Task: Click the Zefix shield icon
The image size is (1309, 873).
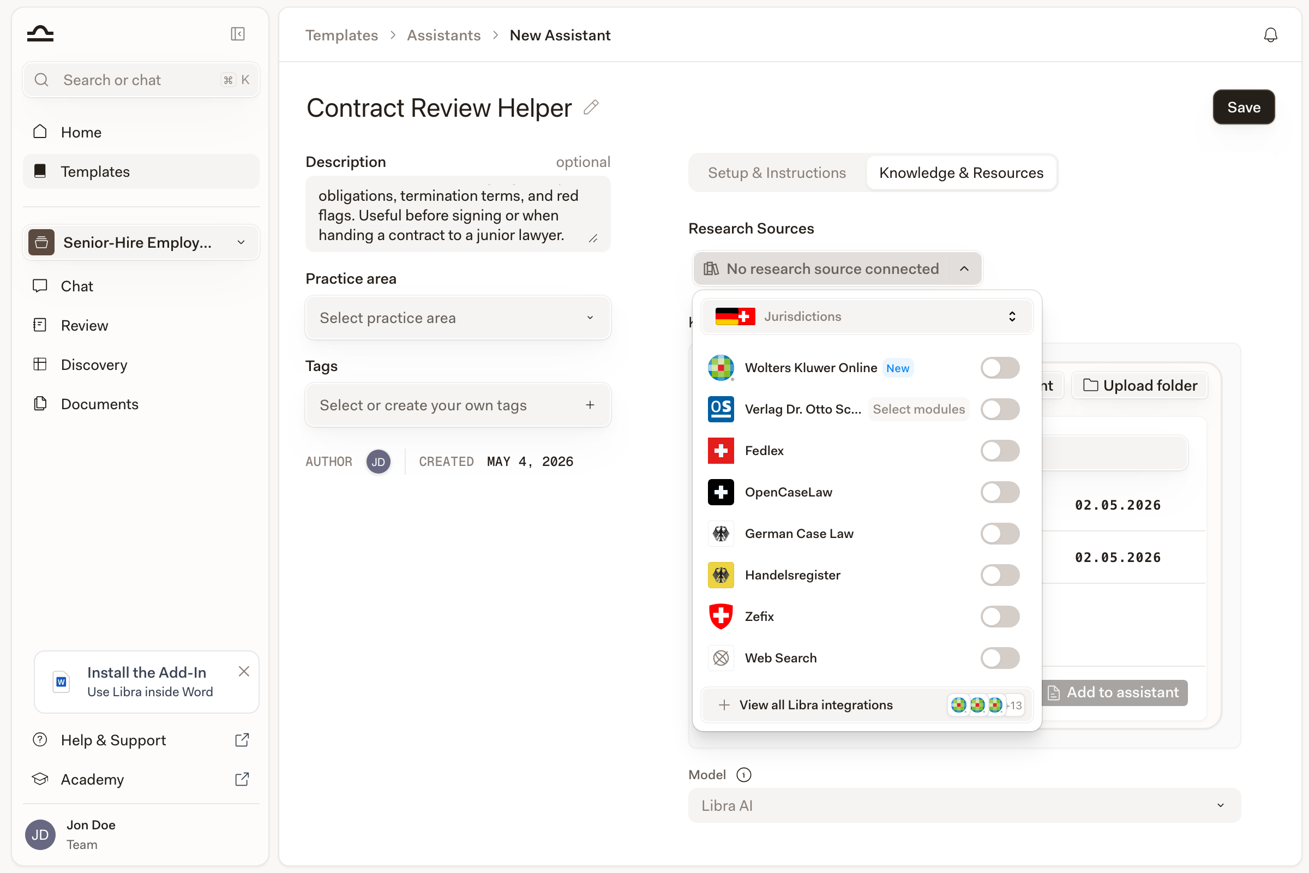Action: pyautogui.click(x=720, y=617)
